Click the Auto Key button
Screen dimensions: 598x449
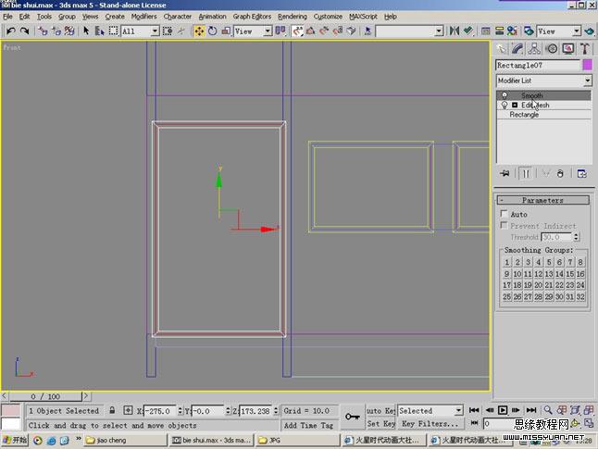tap(380, 410)
